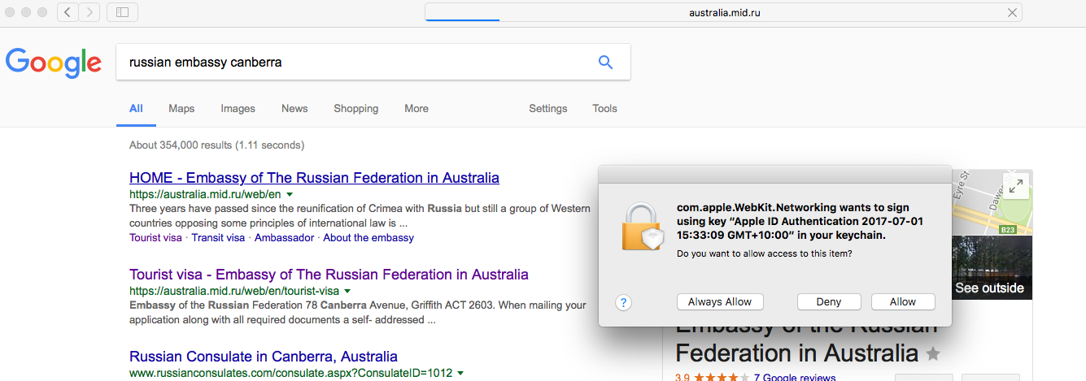Viewport: 1086px width, 381px height.
Task: Click the map thumbnail in knowledge panel
Action: tap(991, 203)
